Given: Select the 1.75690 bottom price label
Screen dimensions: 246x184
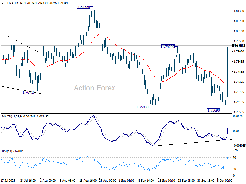Looking at the screenshot, I should (213, 110).
